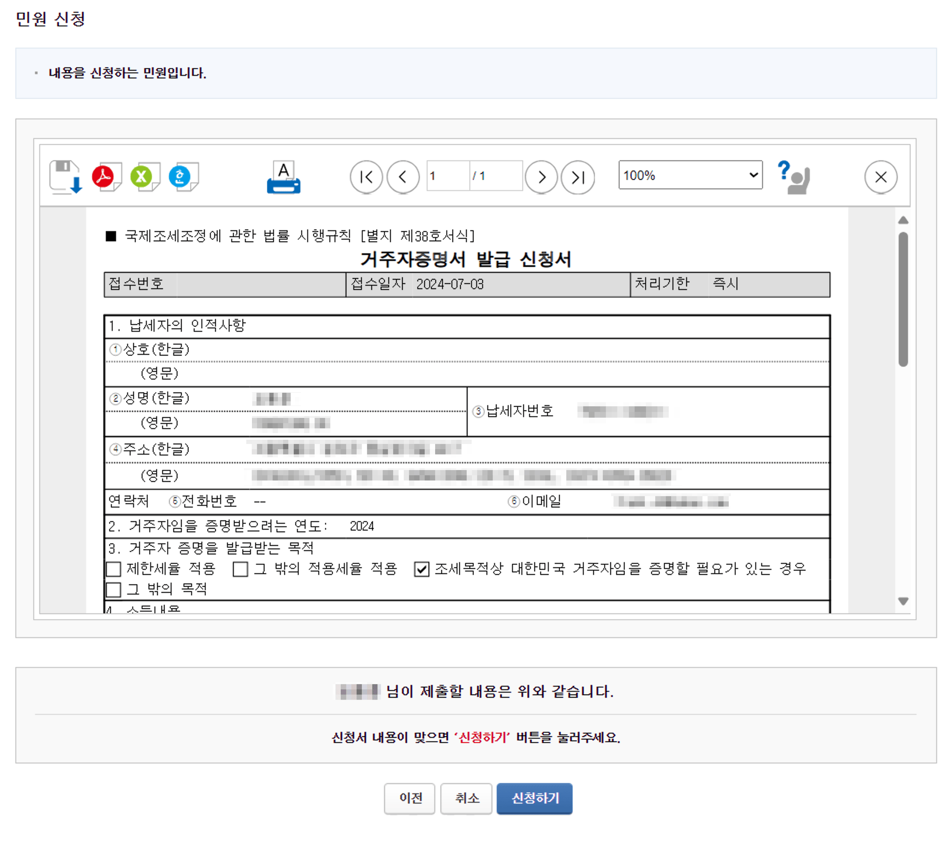949x841 pixels.
Task: Click the 민원 신청 page heading
Action: [50, 19]
